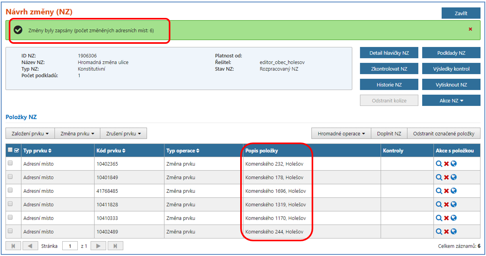Go to next page arrow in pagination
Viewport: 486px width, 256px height.
[98, 246]
